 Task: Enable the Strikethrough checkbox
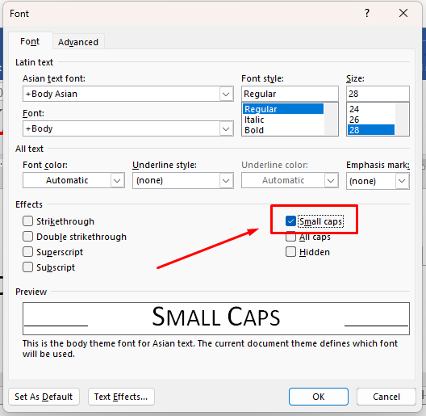(27, 221)
